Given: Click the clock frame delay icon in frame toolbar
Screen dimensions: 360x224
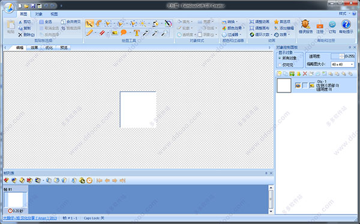Looking at the screenshot, I should (89, 181).
